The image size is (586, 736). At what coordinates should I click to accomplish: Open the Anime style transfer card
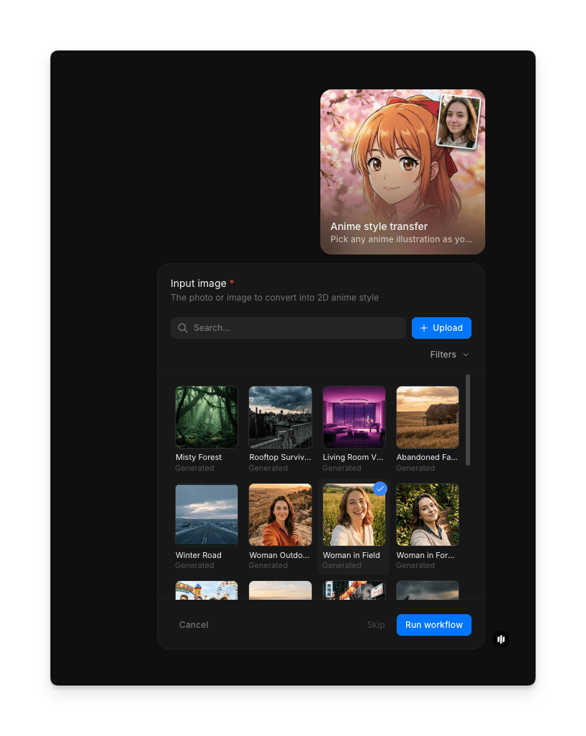pyautogui.click(x=402, y=172)
